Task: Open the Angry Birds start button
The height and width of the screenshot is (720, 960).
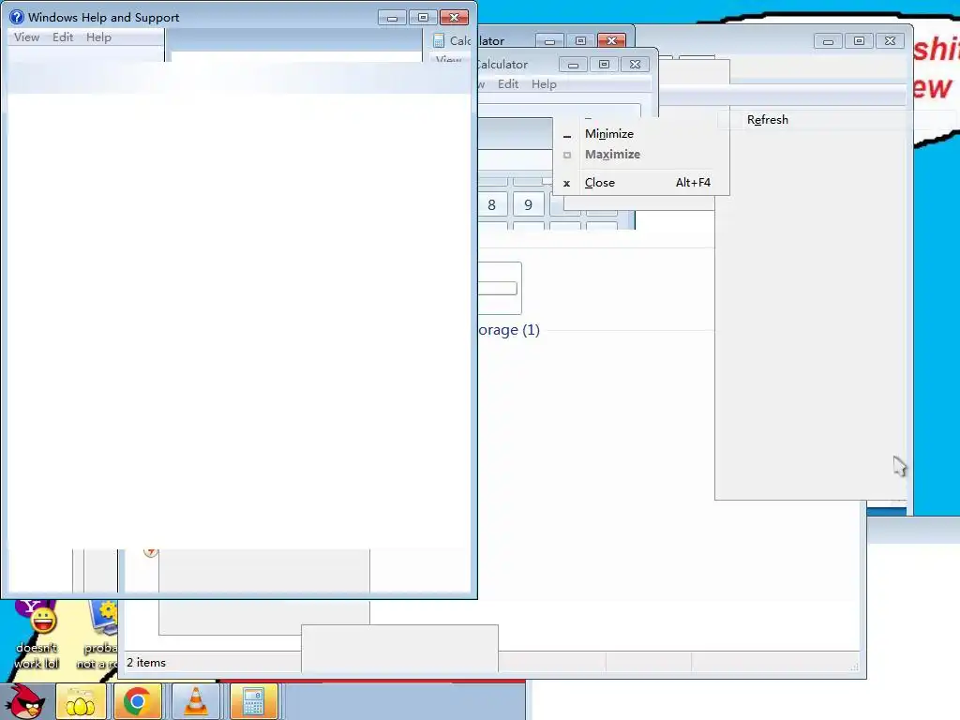Action: [x=26, y=701]
